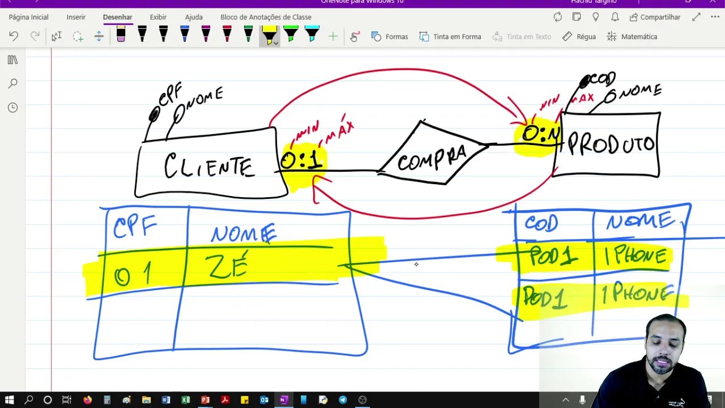Click the microphone tray icon
This screenshot has height=408, width=725.
coord(583,400)
